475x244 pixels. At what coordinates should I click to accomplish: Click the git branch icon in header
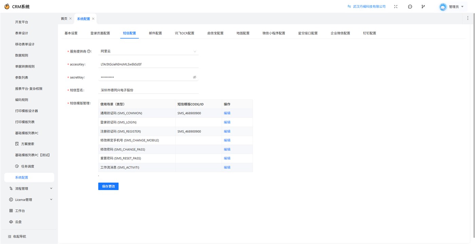(x=423, y=6)
